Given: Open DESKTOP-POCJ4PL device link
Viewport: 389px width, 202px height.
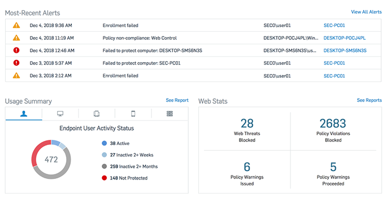Looking at the screenshot, I should tap(344, 38).
